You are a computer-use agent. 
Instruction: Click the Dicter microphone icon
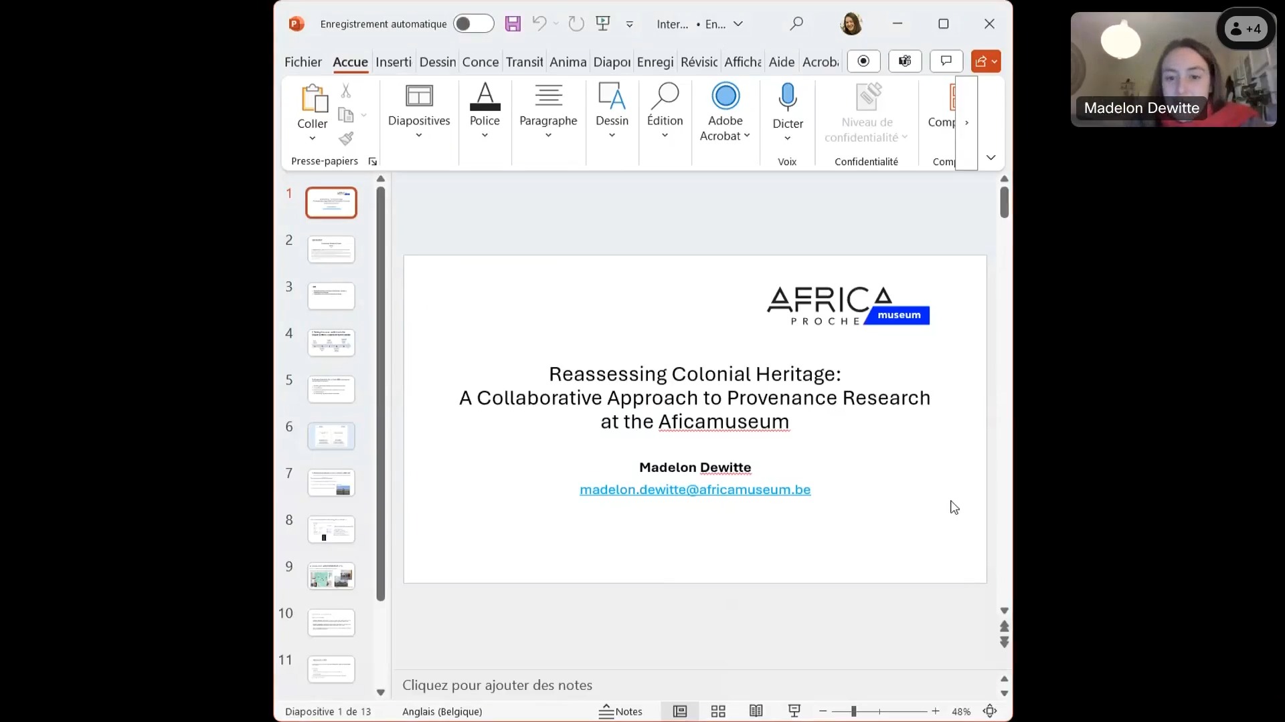pos(788,98)
